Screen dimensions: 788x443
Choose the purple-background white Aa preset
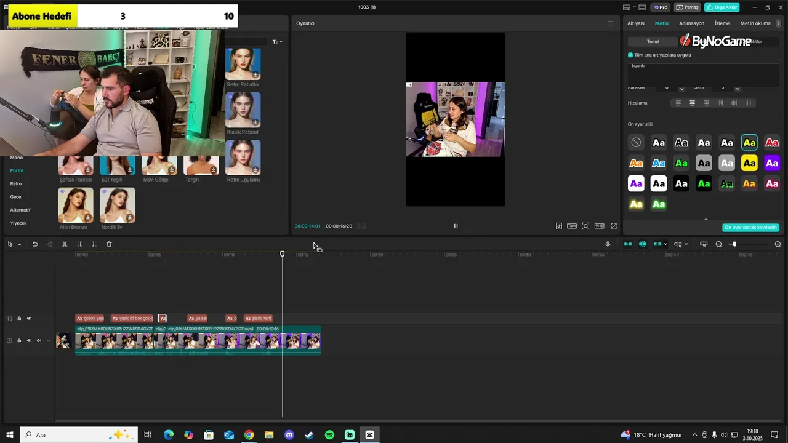point(772,163)
